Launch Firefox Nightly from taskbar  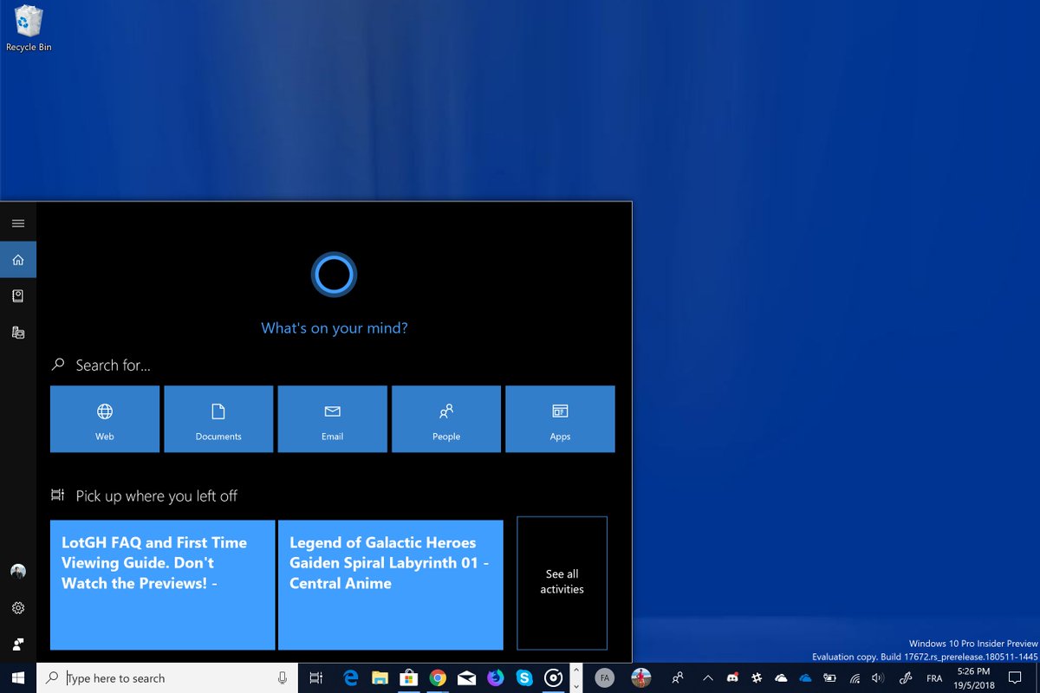pyautogui.click(x=495, y=678)
